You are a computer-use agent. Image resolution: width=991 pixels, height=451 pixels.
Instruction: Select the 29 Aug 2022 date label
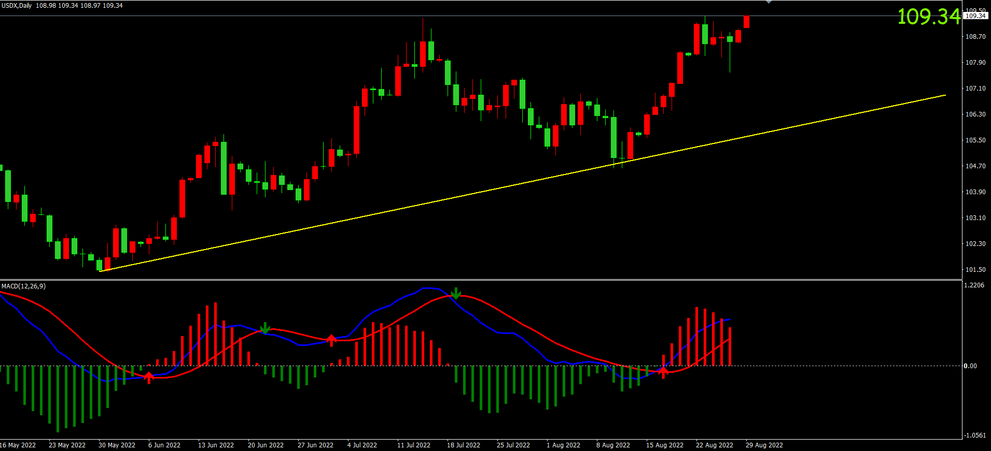coord(764,445)
